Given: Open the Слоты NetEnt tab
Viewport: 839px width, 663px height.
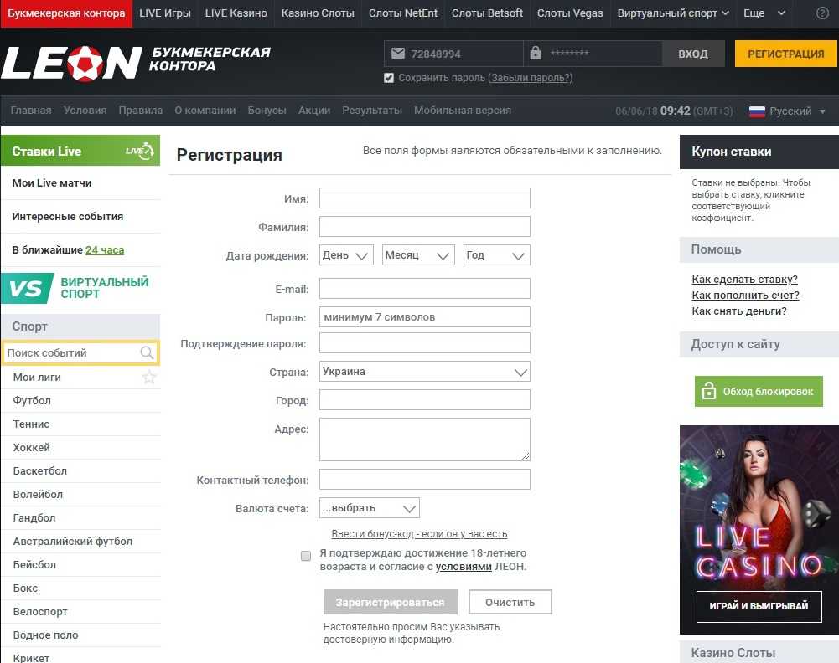Looking at the screenshot, I should tap(403, 13).
